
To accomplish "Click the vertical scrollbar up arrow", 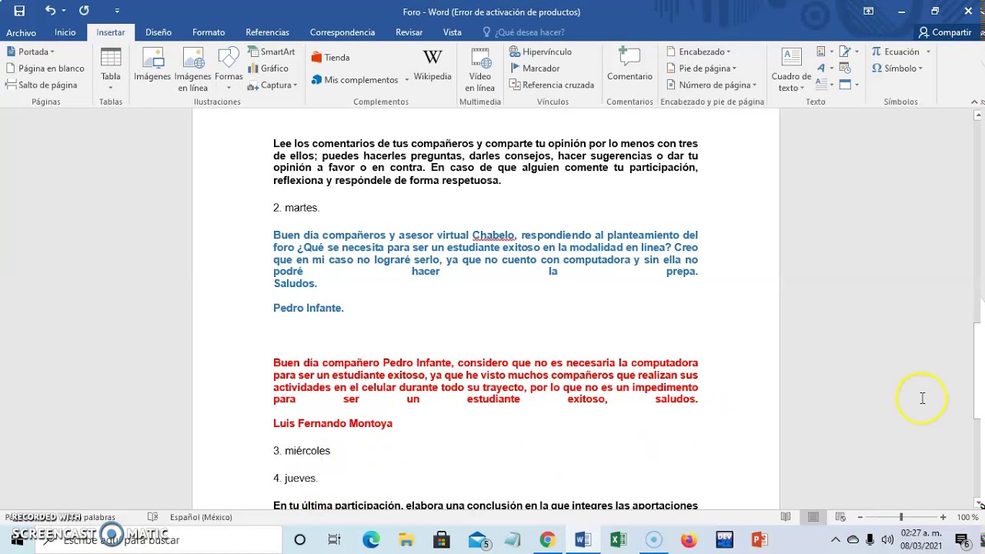I will (x=978, y=115).
